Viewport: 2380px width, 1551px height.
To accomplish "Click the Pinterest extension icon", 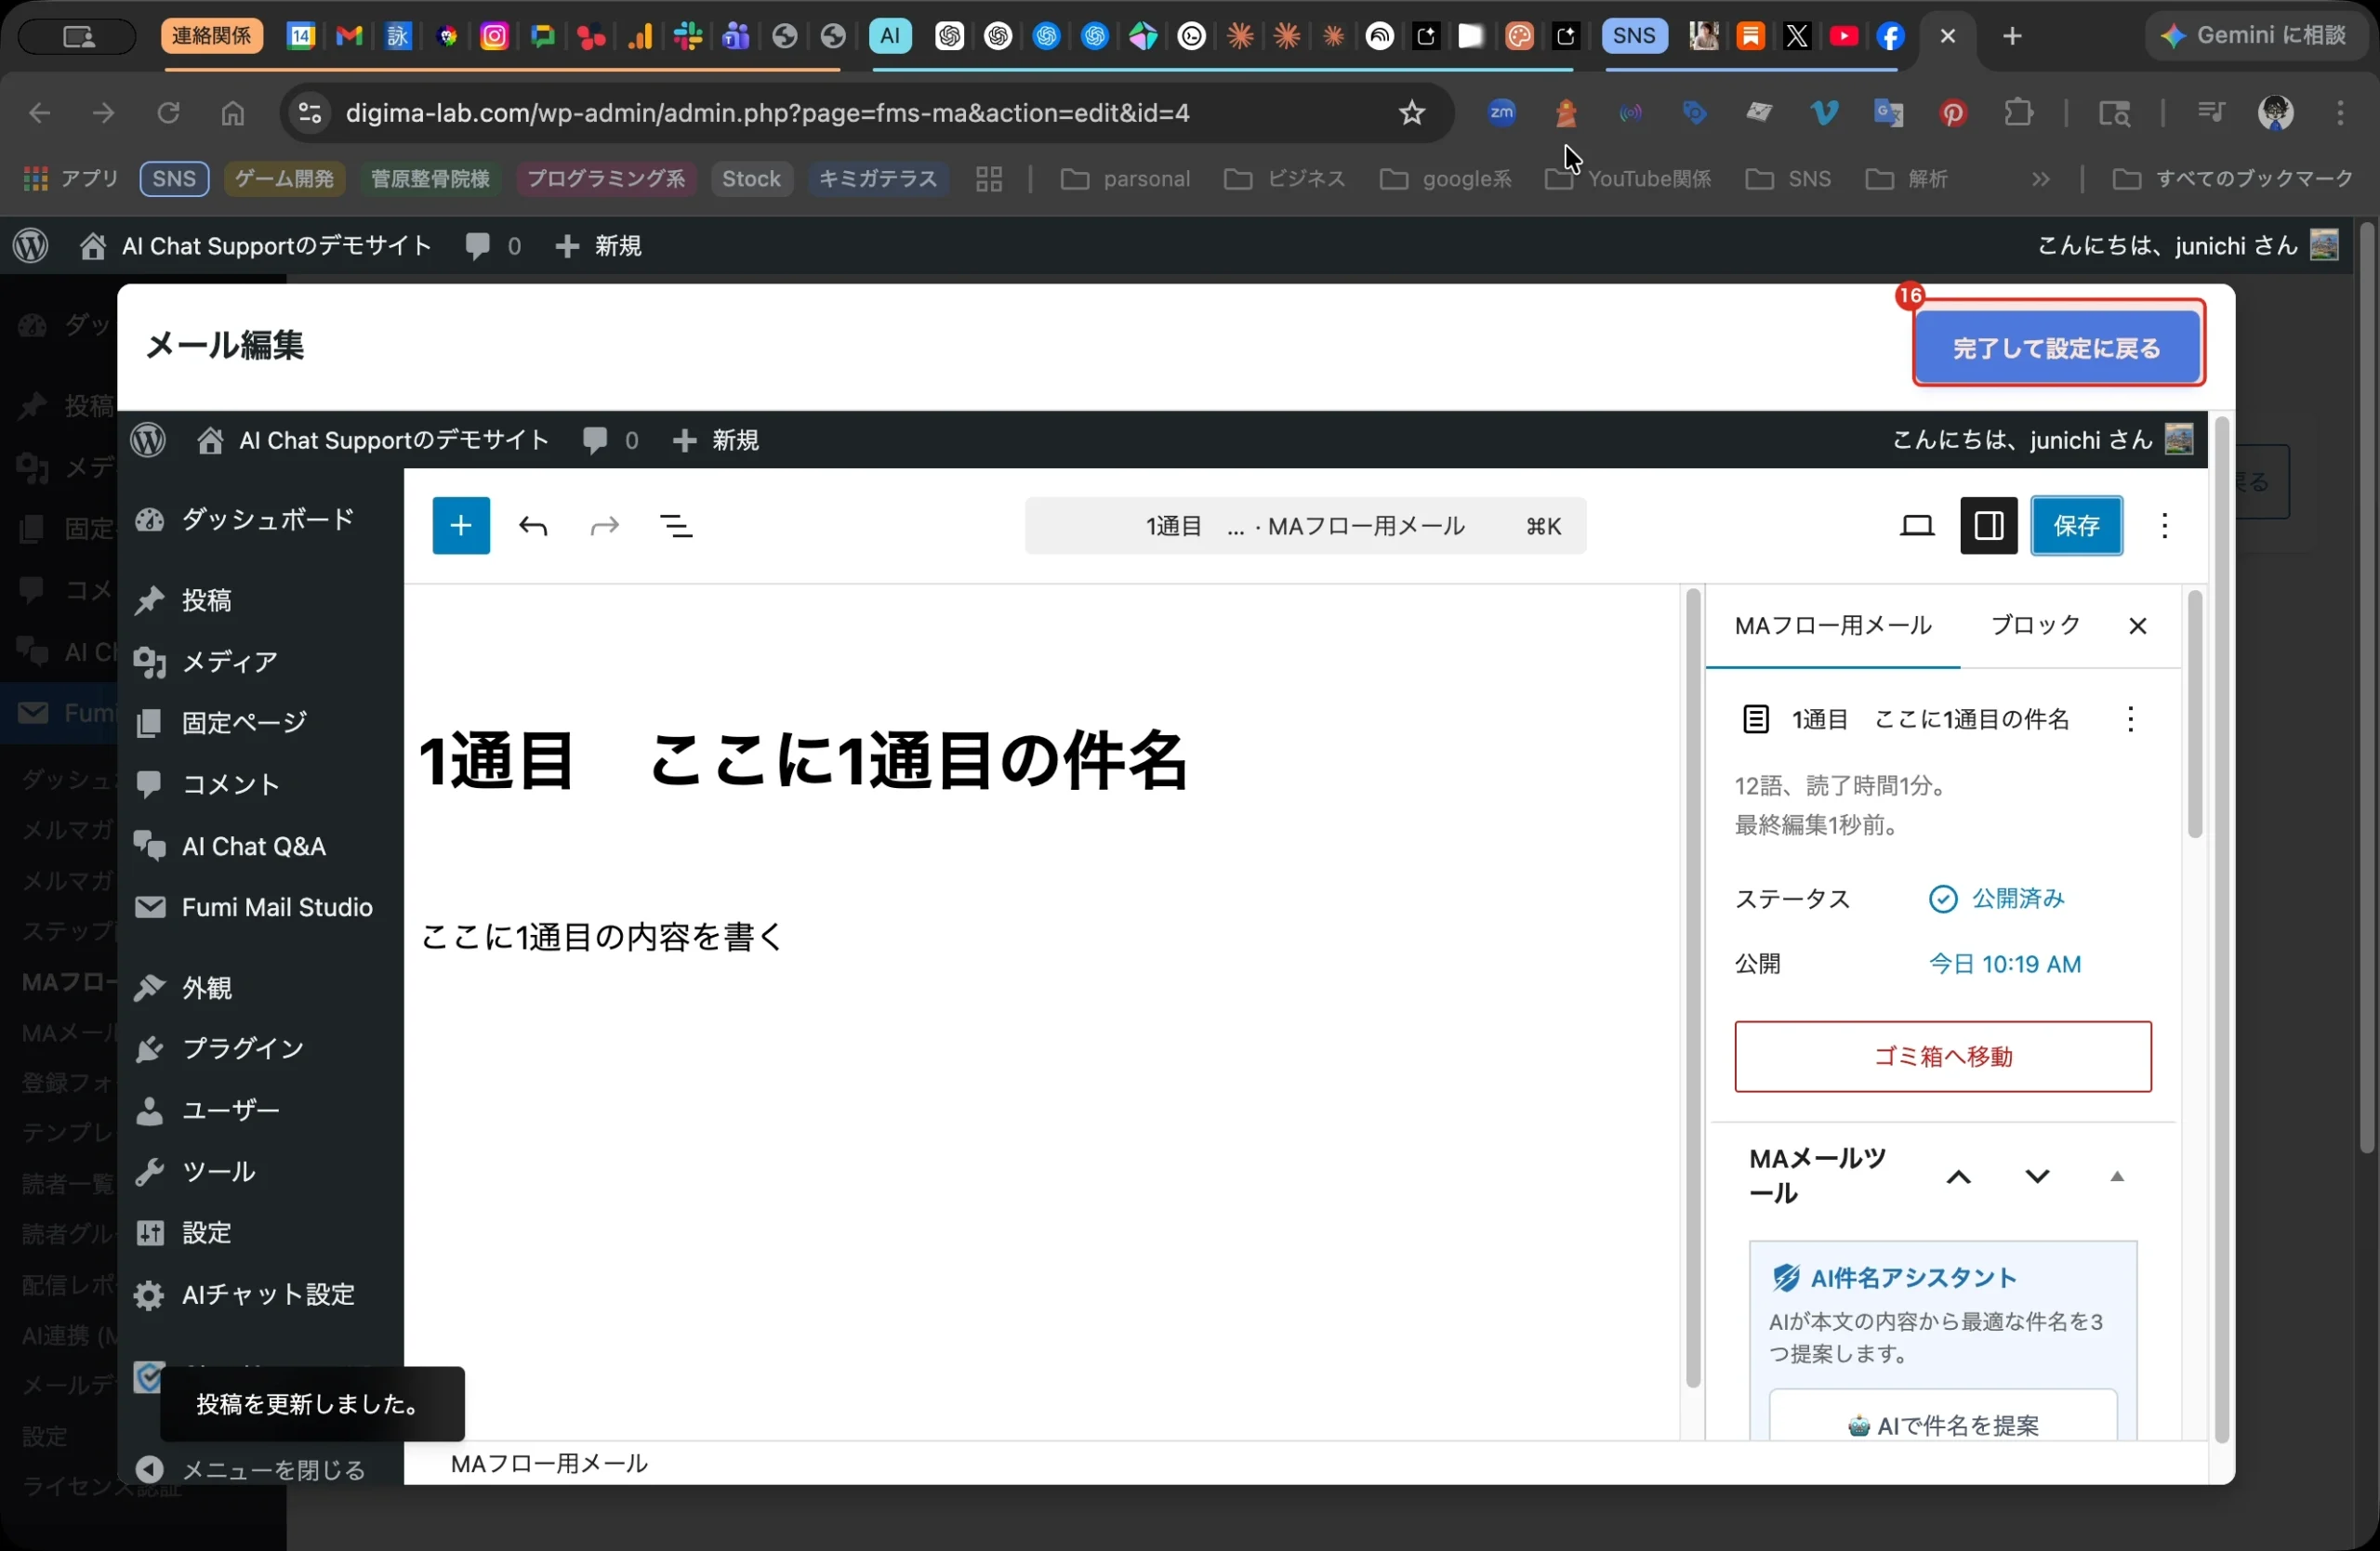I will pos(1953,113).
